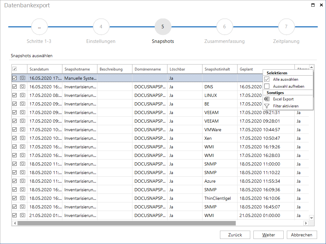Click the Zurück button
Viewport: 326px width, 244px height.
pos(235,235)
